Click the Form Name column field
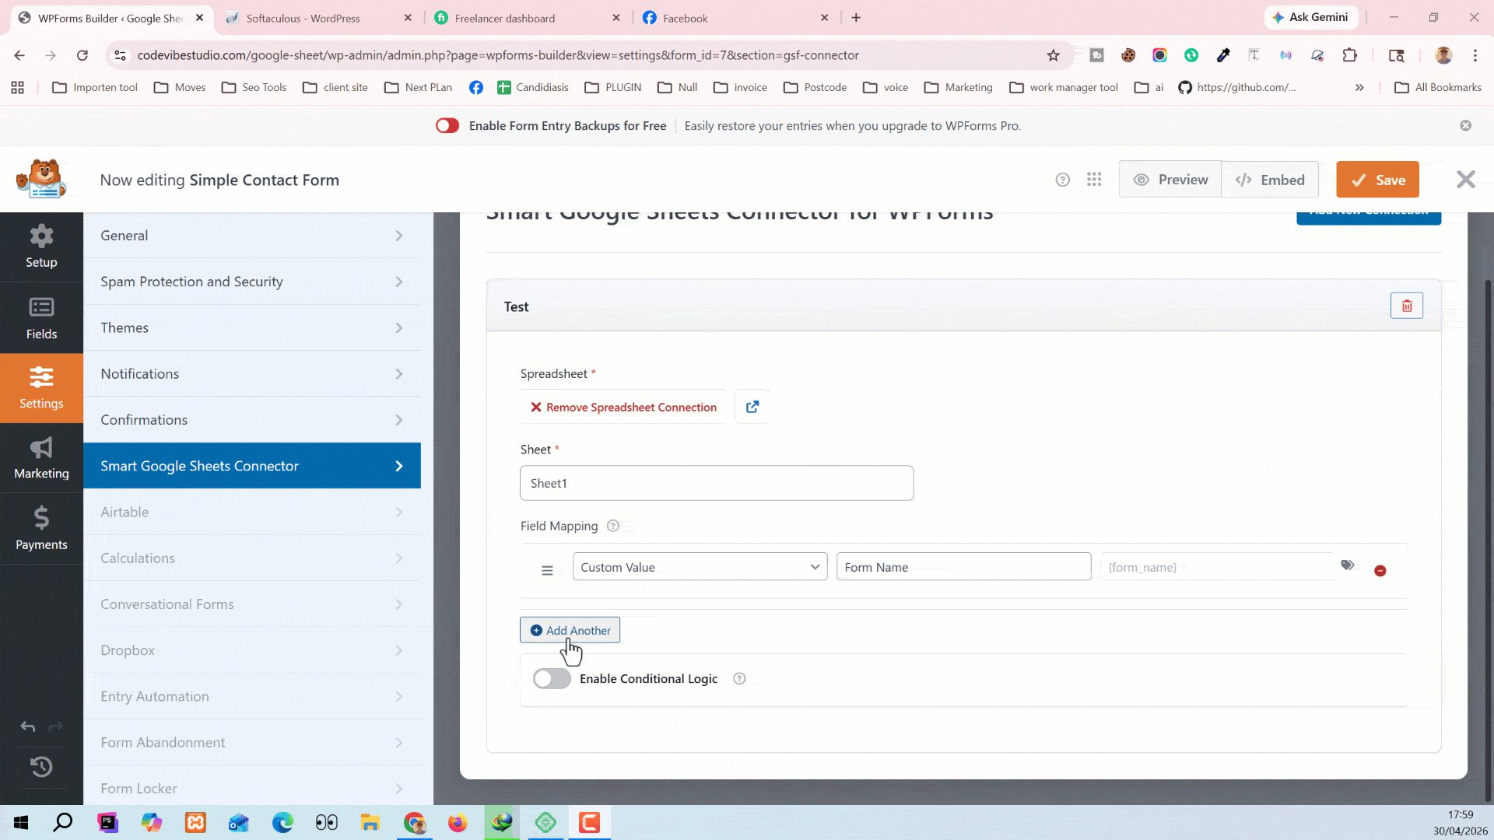The width and height of the screenshot is (1494, 840). 963,567
